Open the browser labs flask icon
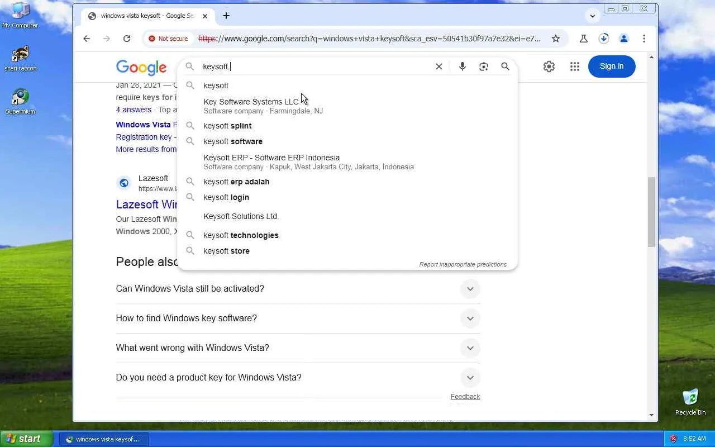The width and height of the screenshot is (715, 447). [583, 39]
